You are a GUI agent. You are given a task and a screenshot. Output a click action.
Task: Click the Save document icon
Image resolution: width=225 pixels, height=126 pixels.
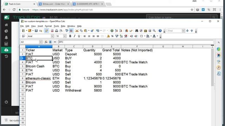pyautogui.click(x=36, y=31)
